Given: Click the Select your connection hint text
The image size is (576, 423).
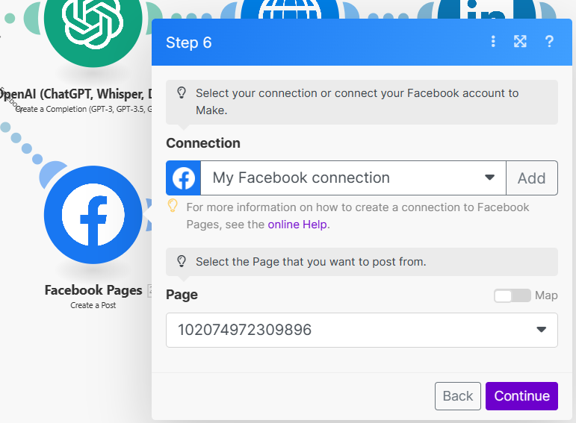Looking at the screenshot, I should 357,101.
